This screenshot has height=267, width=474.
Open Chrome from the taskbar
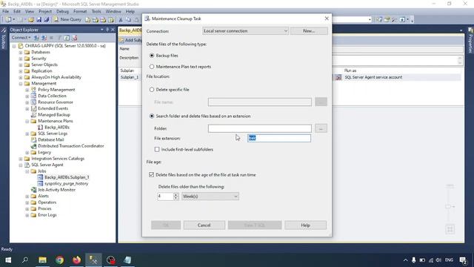59,260
